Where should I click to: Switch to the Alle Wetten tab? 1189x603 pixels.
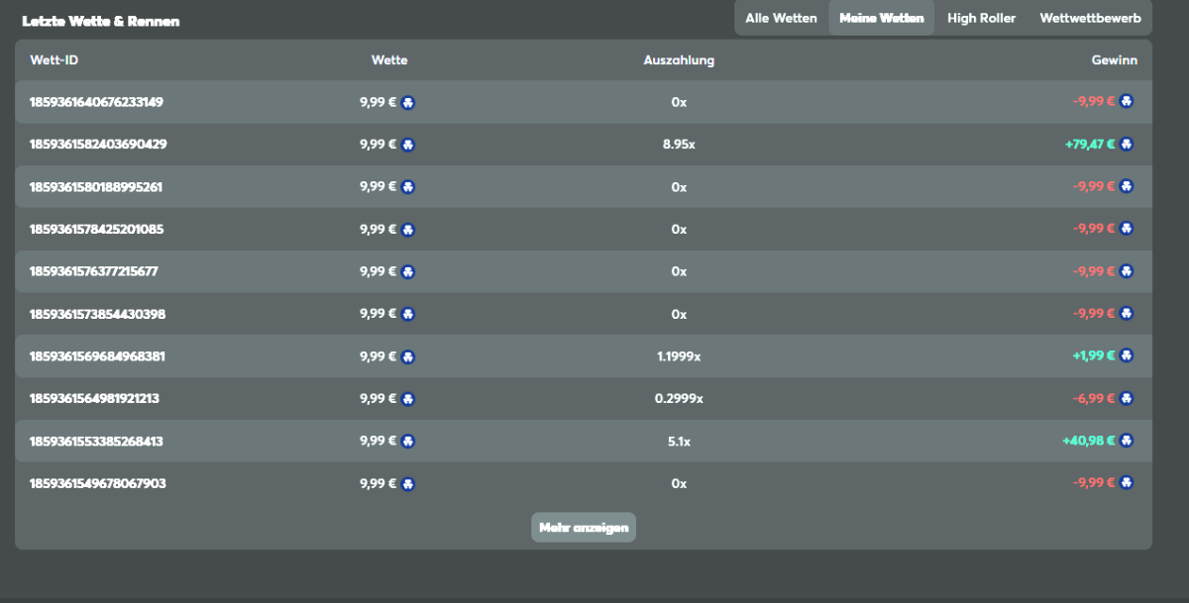781,18
